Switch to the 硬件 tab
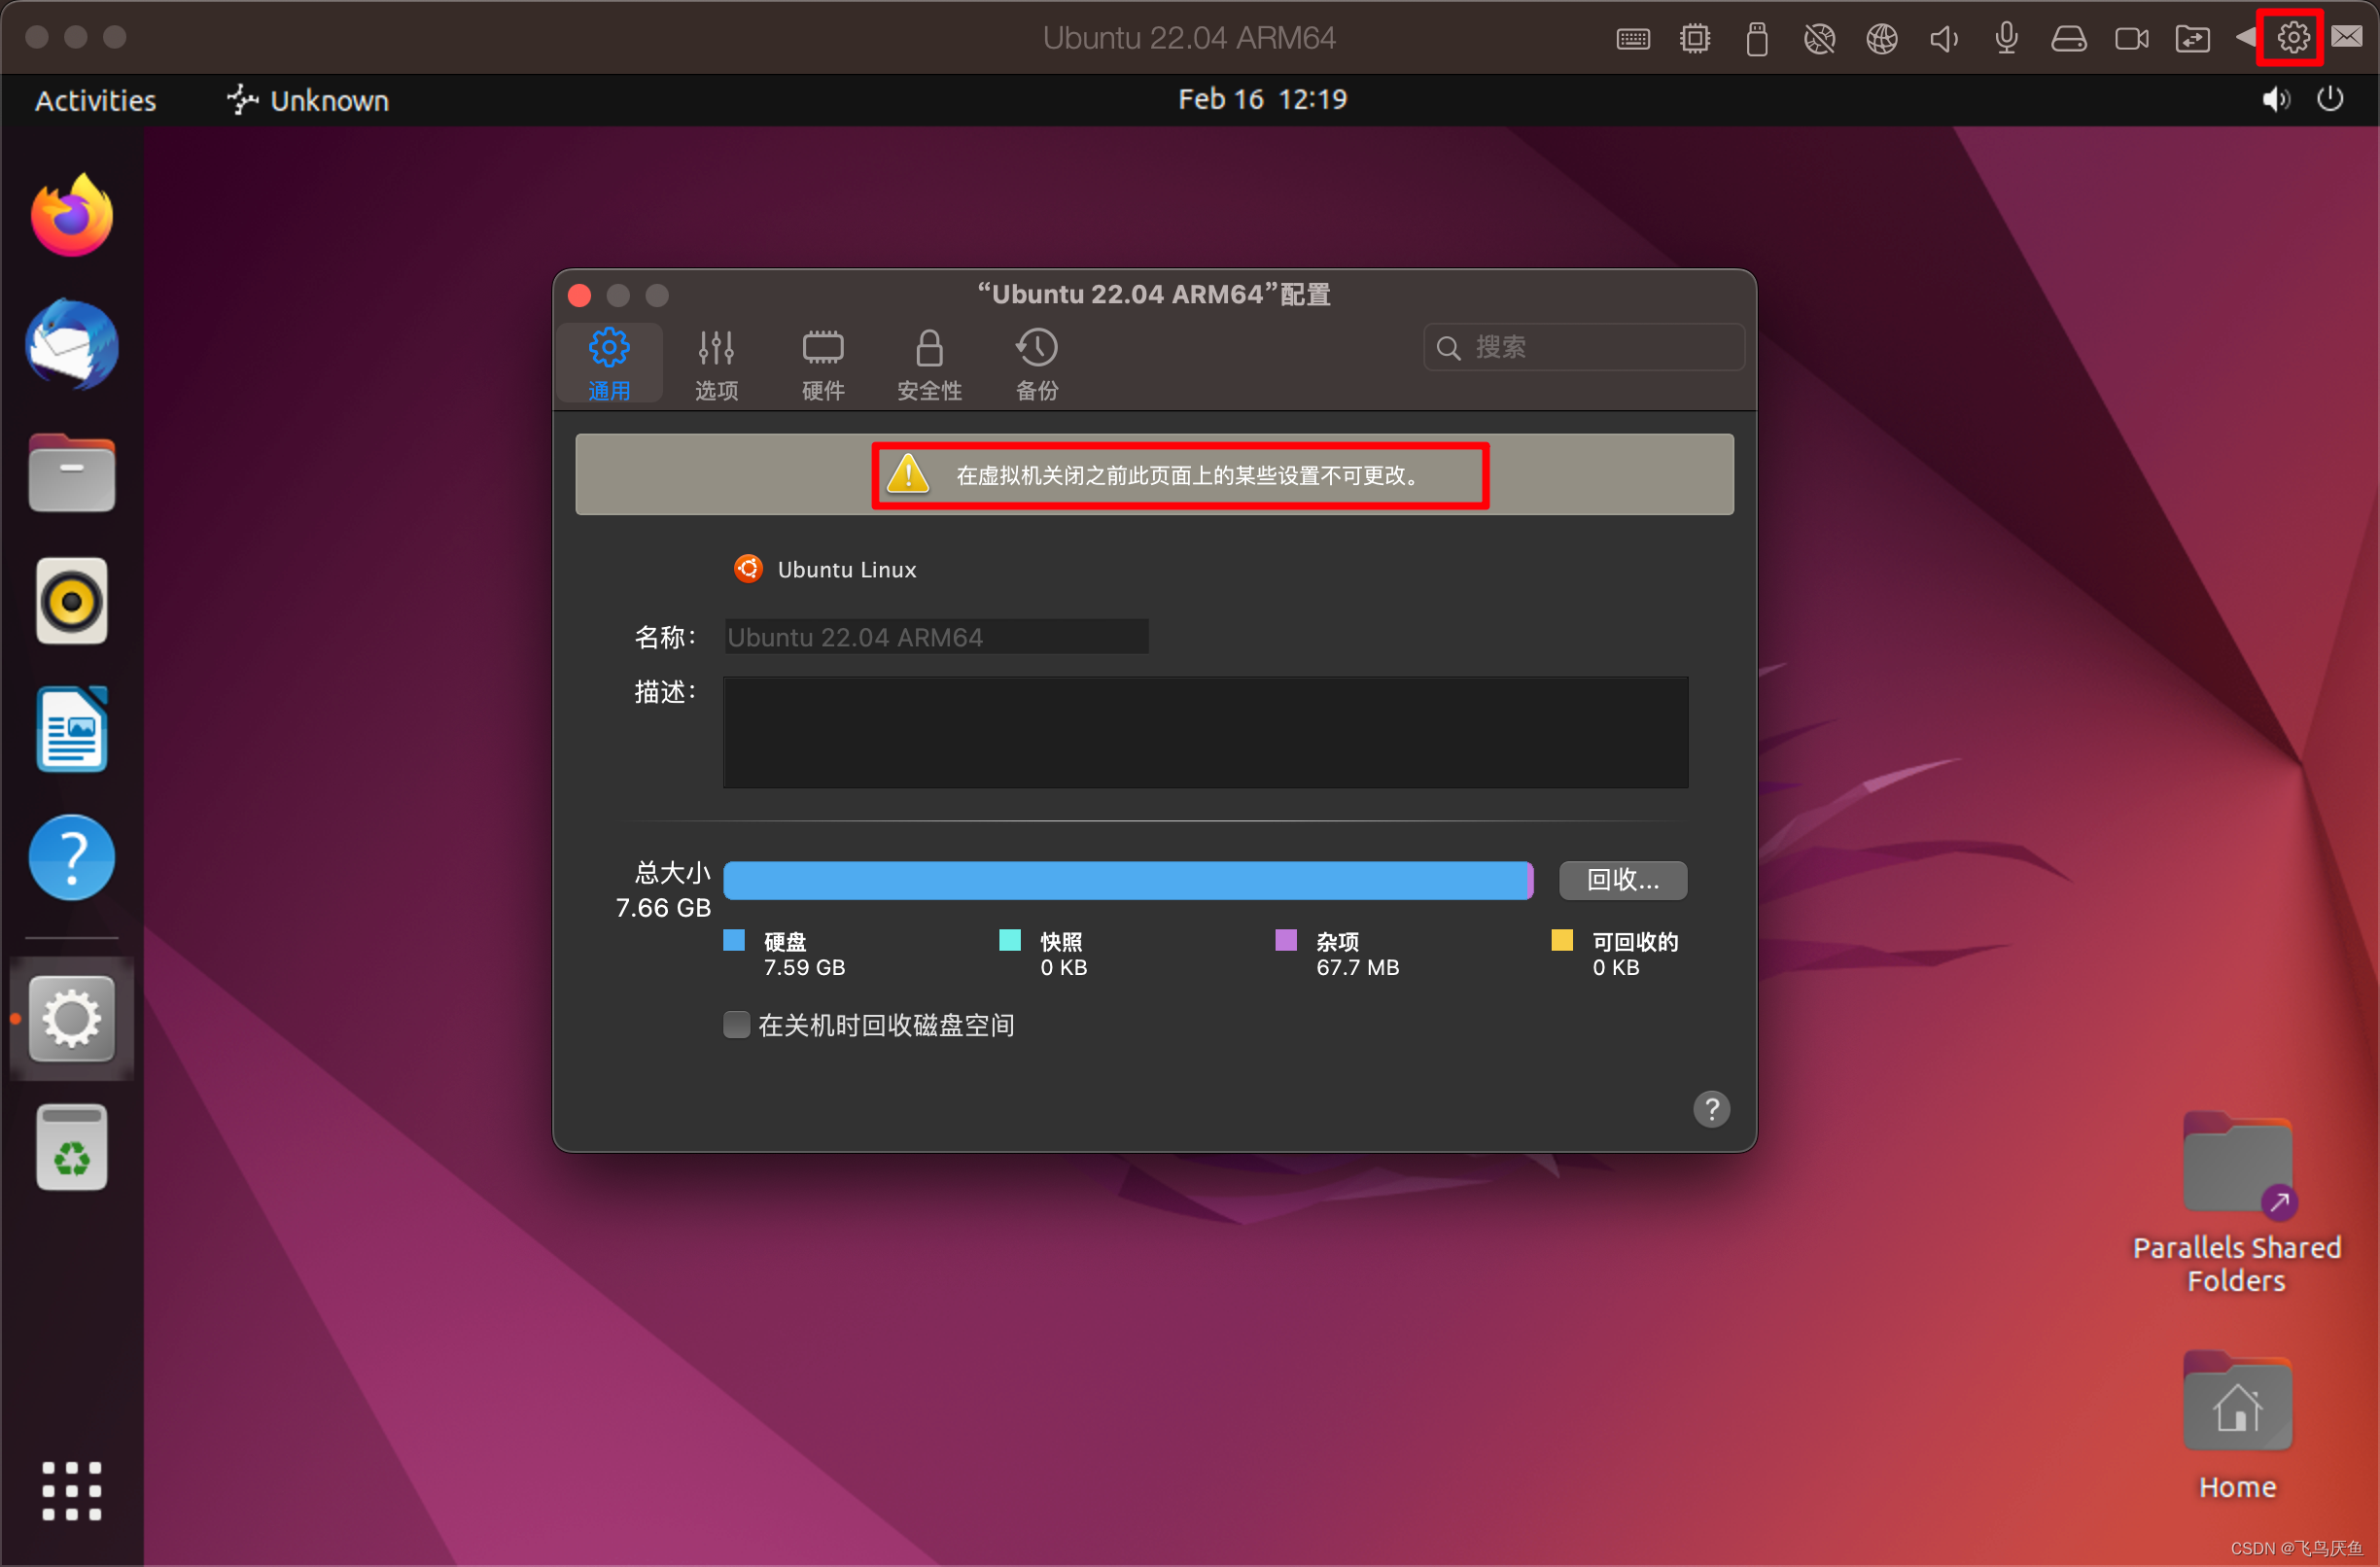The image size is (2380, 1567). pyautogui.click(x=824, y=365)
